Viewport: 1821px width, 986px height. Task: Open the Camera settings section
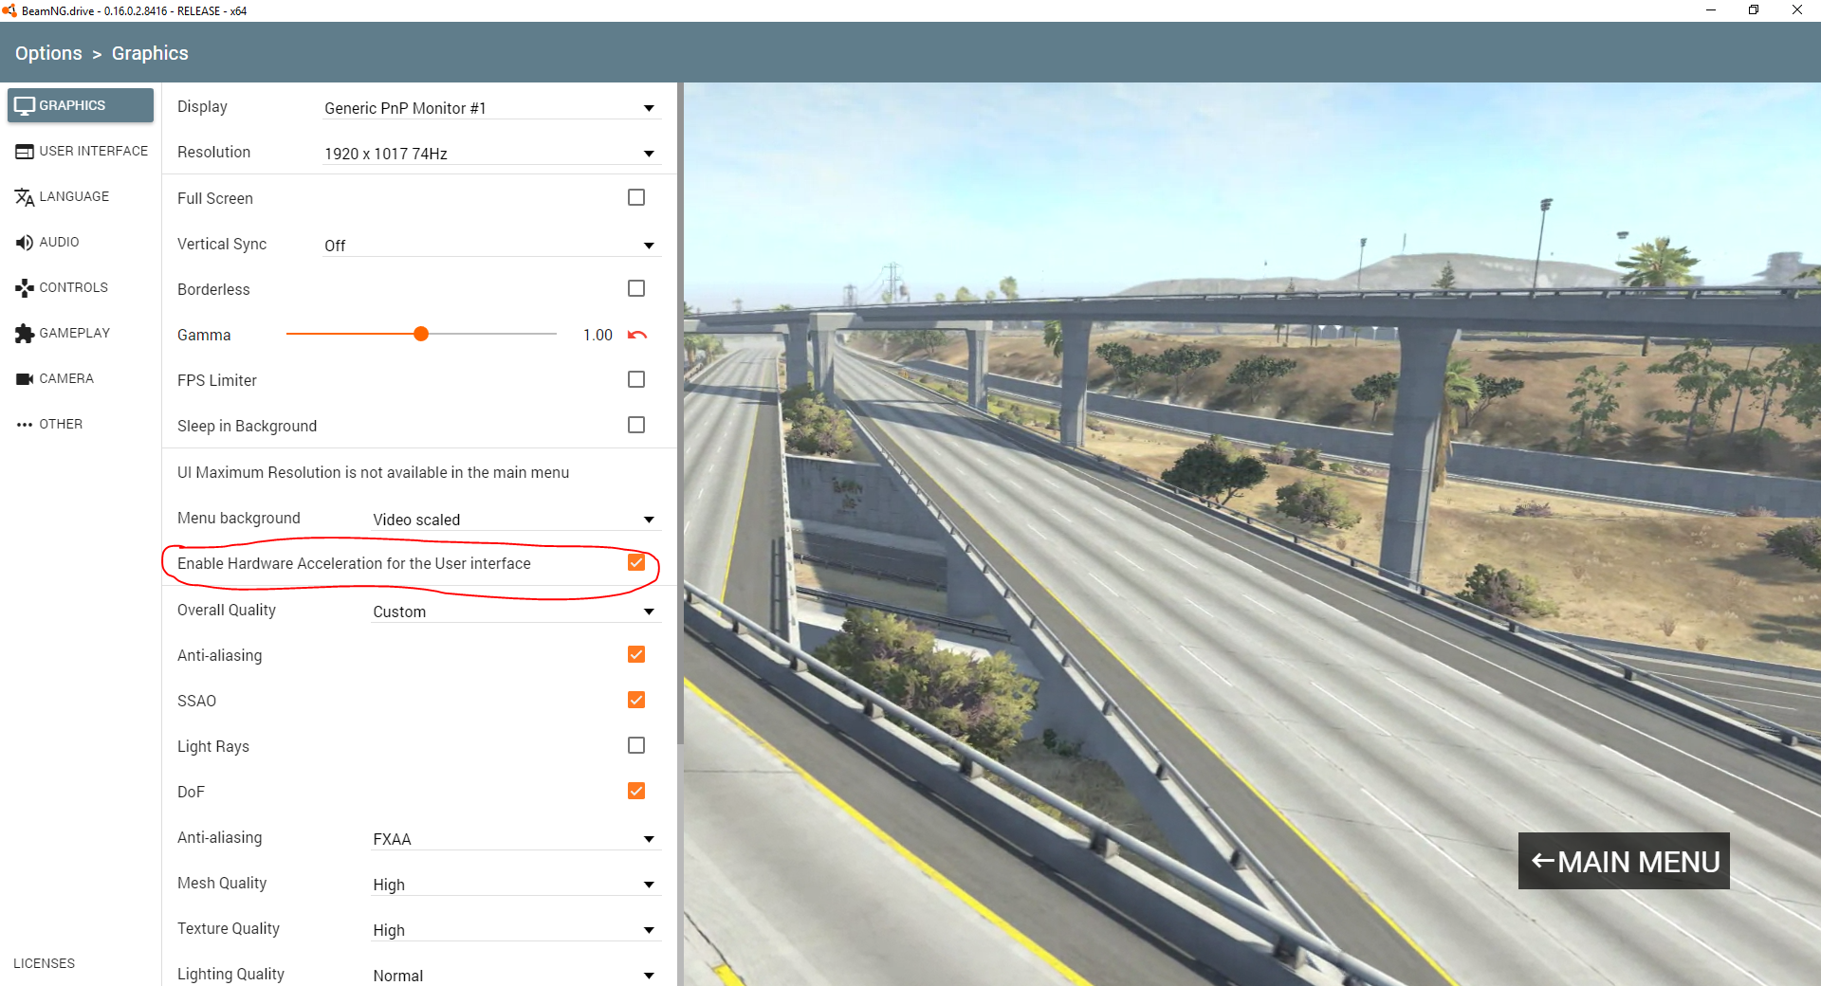[81, 378]
